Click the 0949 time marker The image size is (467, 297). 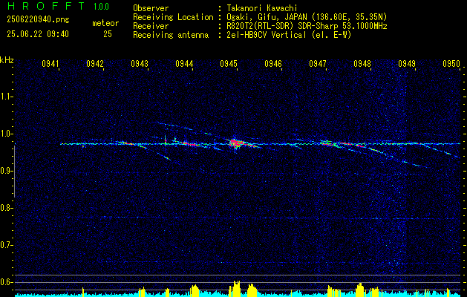click(407, 64)
